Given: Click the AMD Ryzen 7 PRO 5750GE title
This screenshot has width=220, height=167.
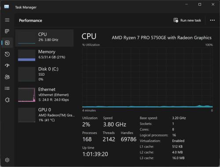Looking at the screenshot, I should pos(161,38).
